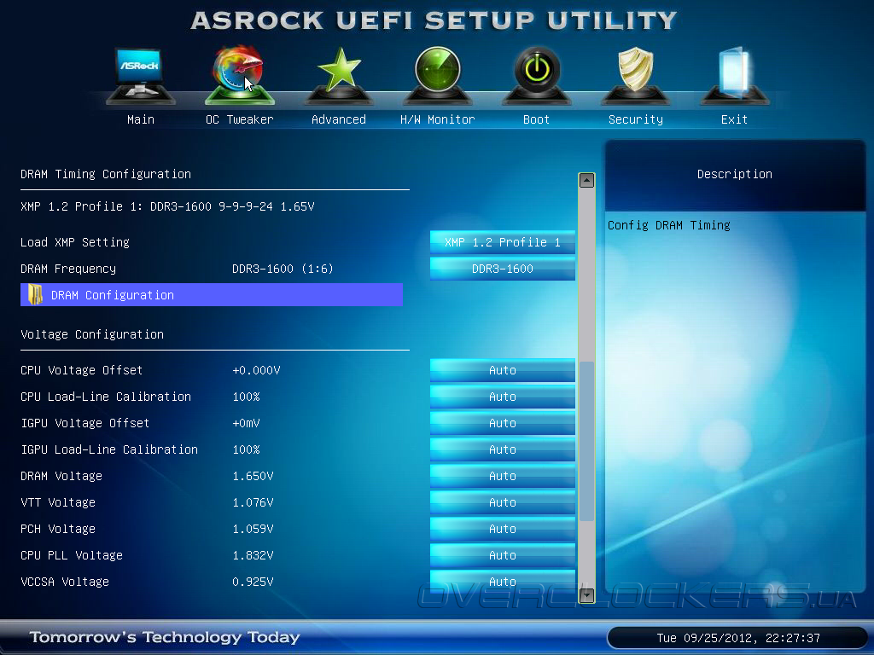The height and width of the screenshot is (655, 874).
Task: Select the PCH Voltage label
Action: pyautogui.click(x=58, y=529)
